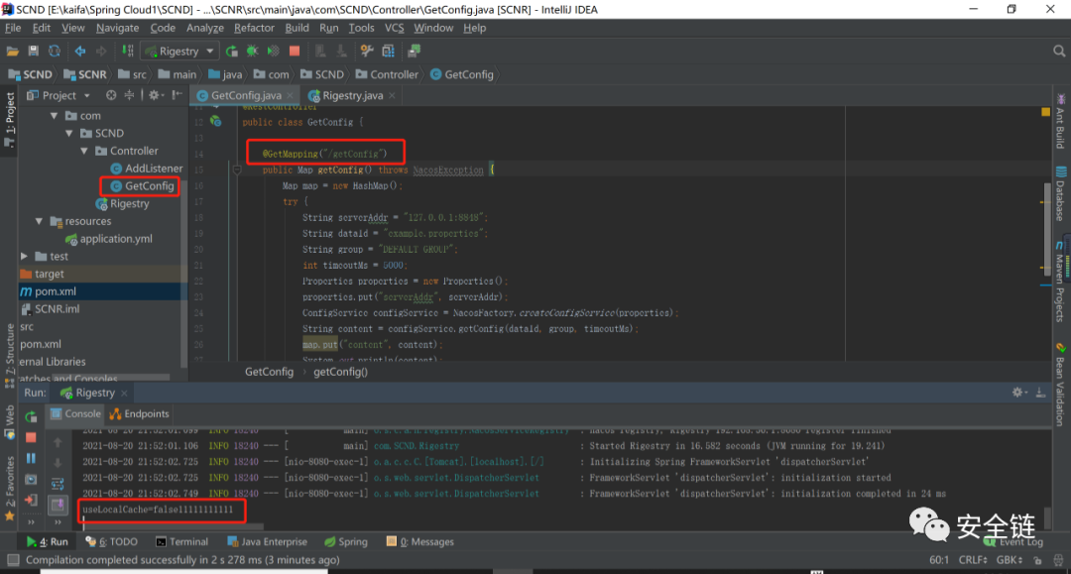Stop the process in the Run panel
The width and height of the screenshot is (1071, 574).
[31, 437]
